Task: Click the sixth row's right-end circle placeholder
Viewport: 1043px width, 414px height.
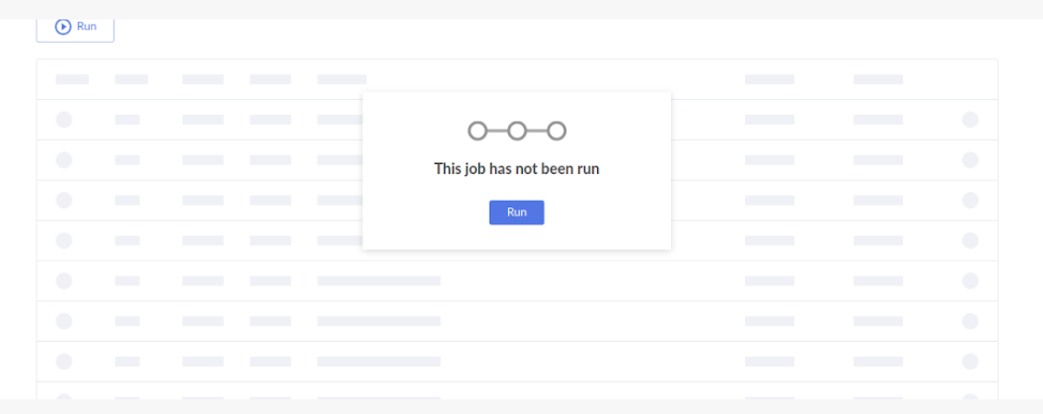Action: coord(970,321)
